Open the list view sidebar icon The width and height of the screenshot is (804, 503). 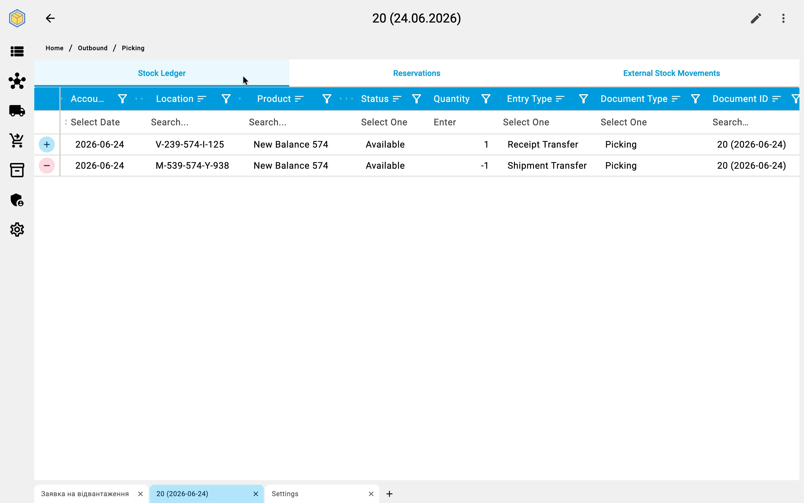17,52
